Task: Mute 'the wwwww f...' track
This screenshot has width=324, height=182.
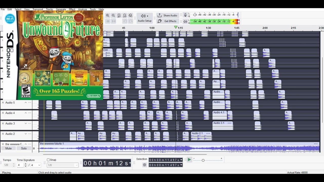Action: pos(8,148)
